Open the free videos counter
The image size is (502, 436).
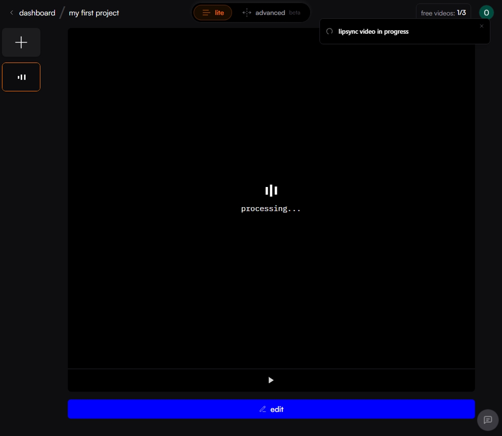[444, 13]
